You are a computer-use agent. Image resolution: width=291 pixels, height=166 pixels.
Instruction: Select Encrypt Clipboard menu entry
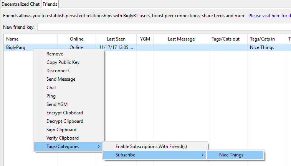pyautogui.click(x=69, y=113)
